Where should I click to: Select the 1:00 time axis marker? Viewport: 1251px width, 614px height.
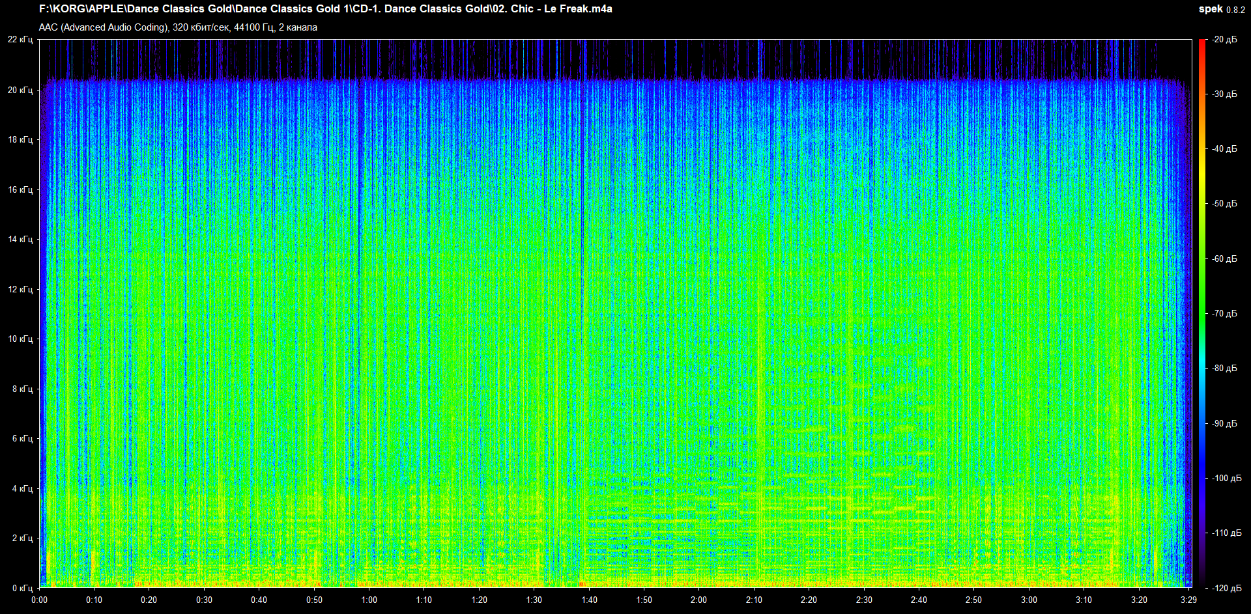pos(369,600)
